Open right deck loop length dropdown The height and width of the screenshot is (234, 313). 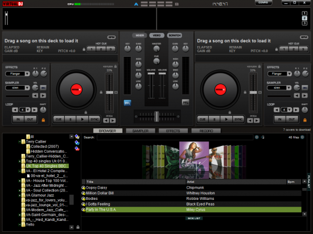coord(290,110)
